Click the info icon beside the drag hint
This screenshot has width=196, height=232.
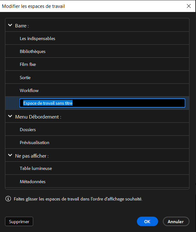click(x=8, y=199)
